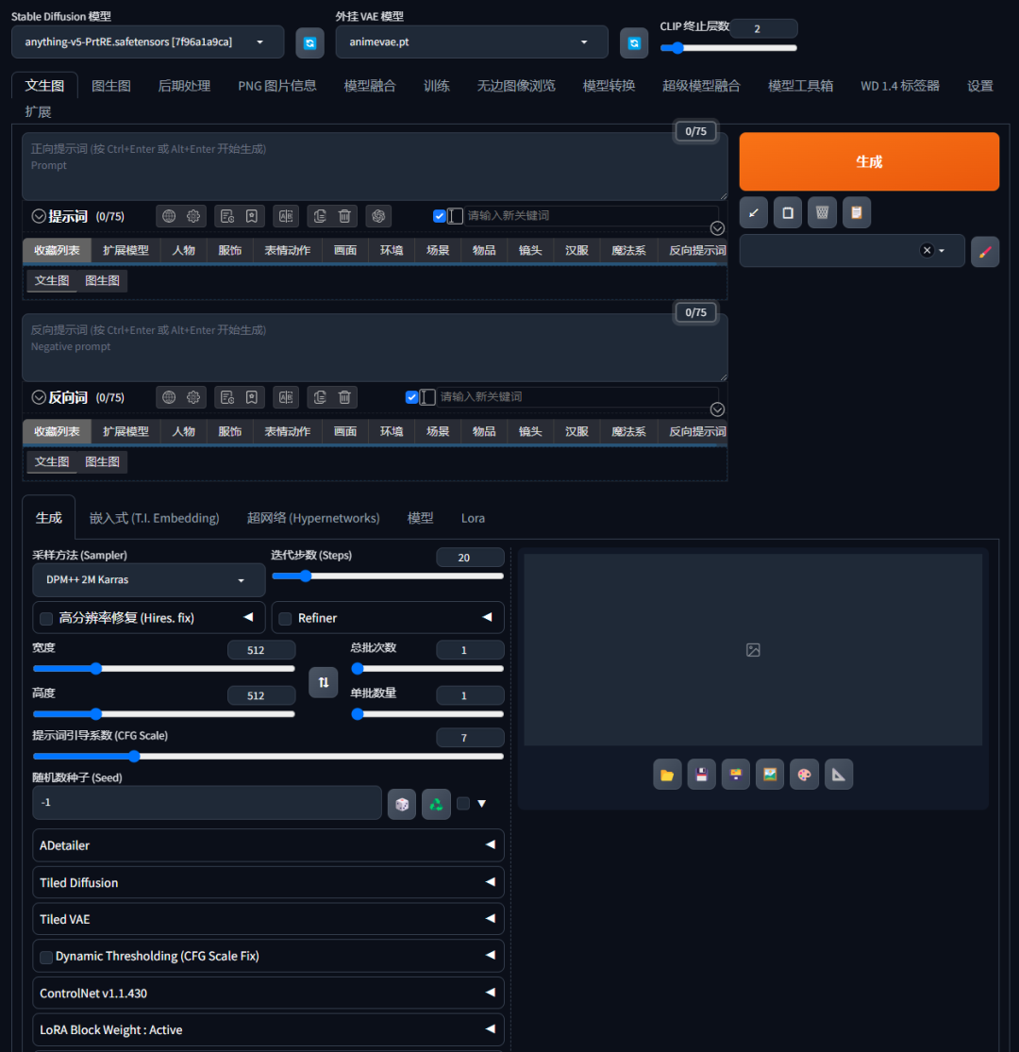Save the generated image with the floppy disk icon

click(701, 774)
